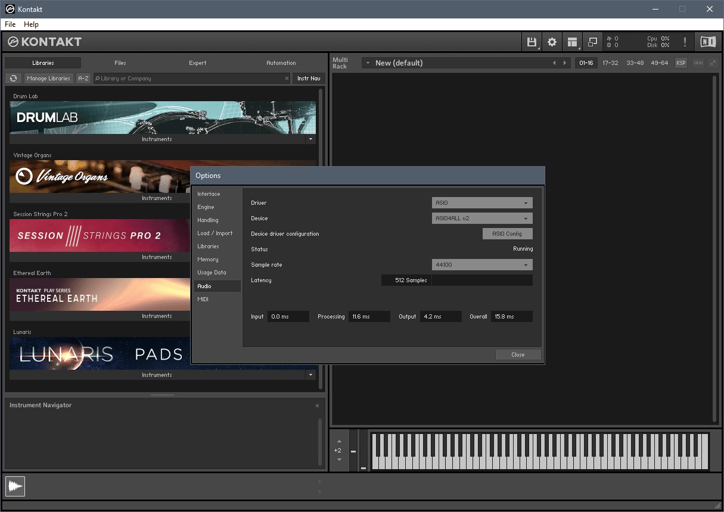Toggle the Instr Nav pane button
Image resolution: width=724 pixels, height=512 pixels.
(309, 78)
